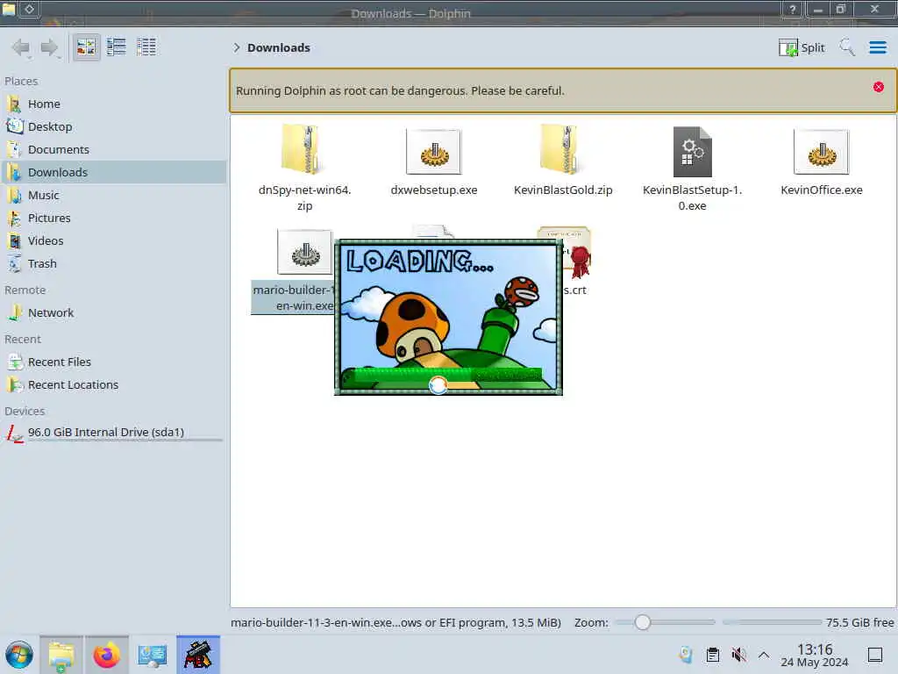Select dnSpy-net-win64.zip archive icon
The width and height of the screenshot is (898, 674).
coord(302,149)
